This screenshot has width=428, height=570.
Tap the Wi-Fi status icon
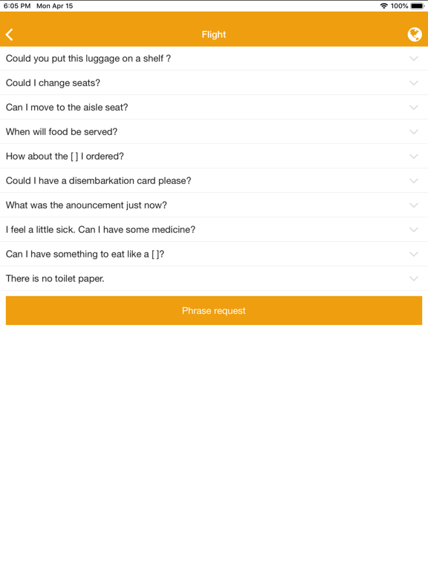point(383,6)
